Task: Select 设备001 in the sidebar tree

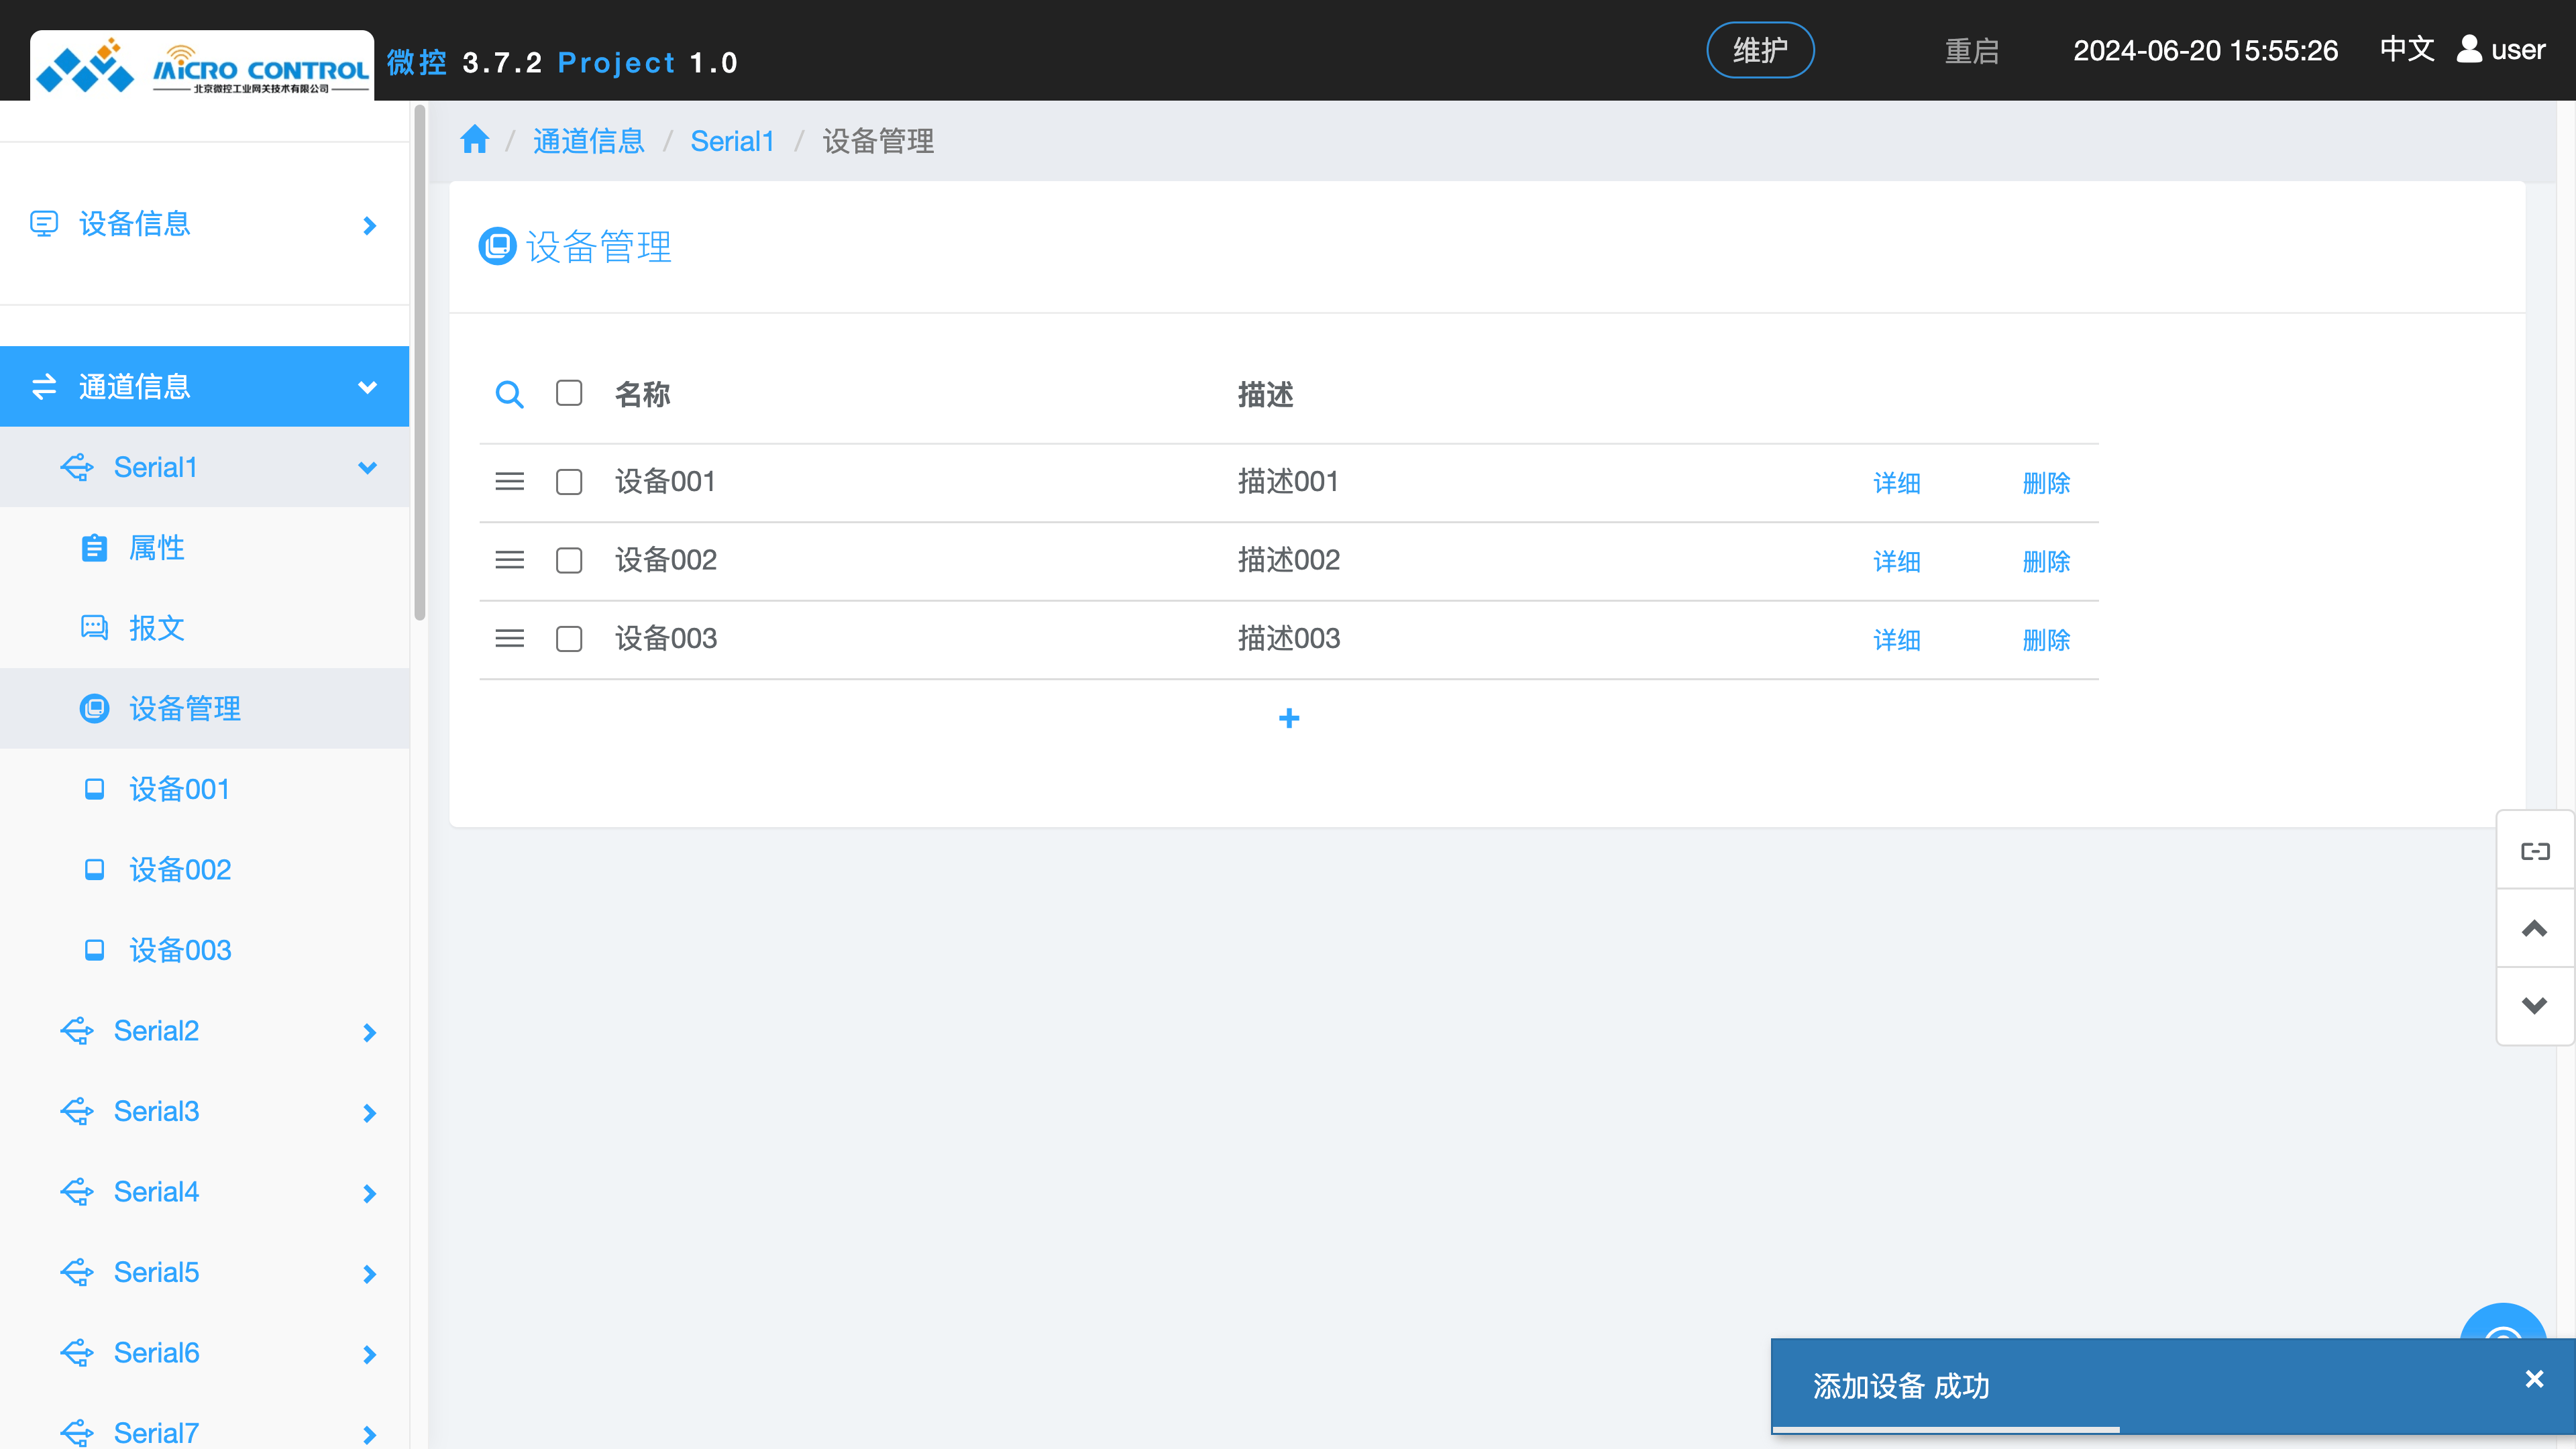Action: (180, 789)
